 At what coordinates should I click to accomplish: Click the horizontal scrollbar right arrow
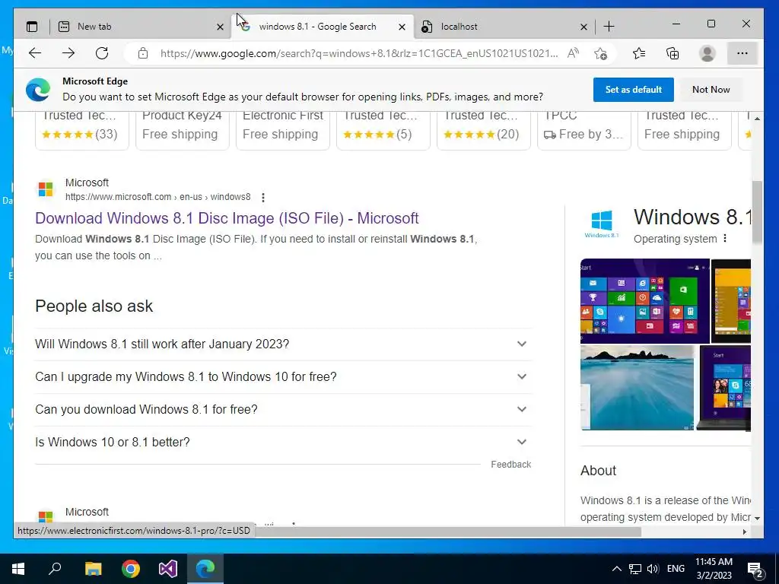click(x=745, y=532)
